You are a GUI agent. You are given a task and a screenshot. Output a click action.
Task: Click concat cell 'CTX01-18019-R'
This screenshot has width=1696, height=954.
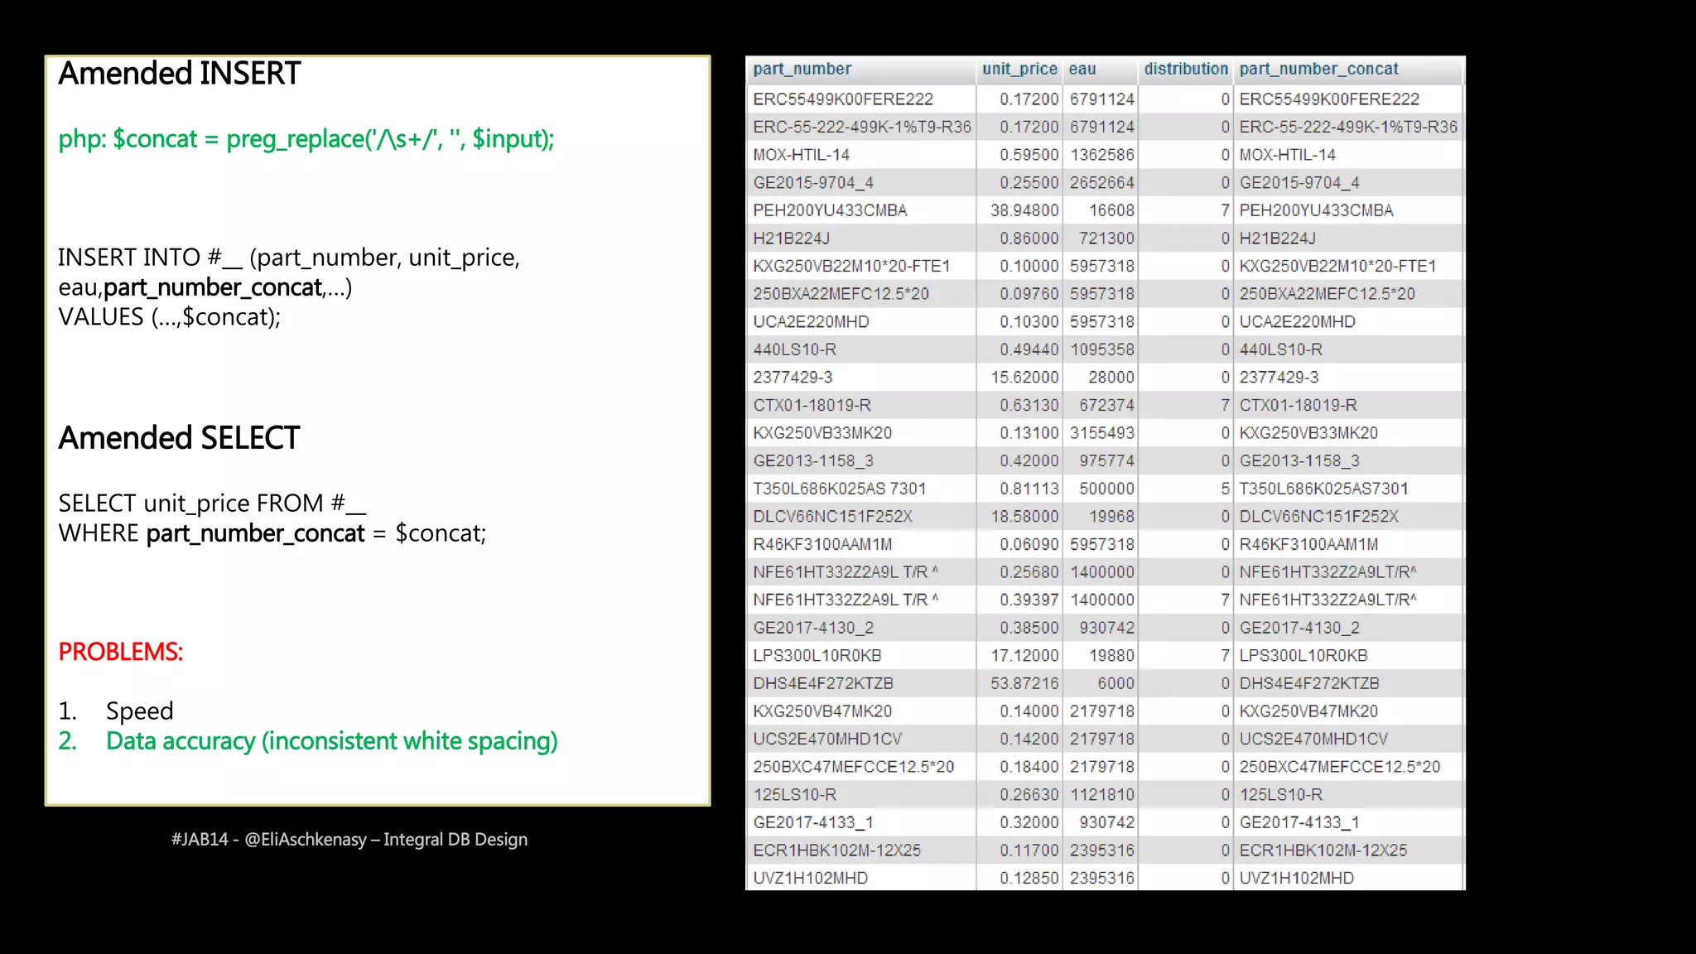coord(1298,406)
